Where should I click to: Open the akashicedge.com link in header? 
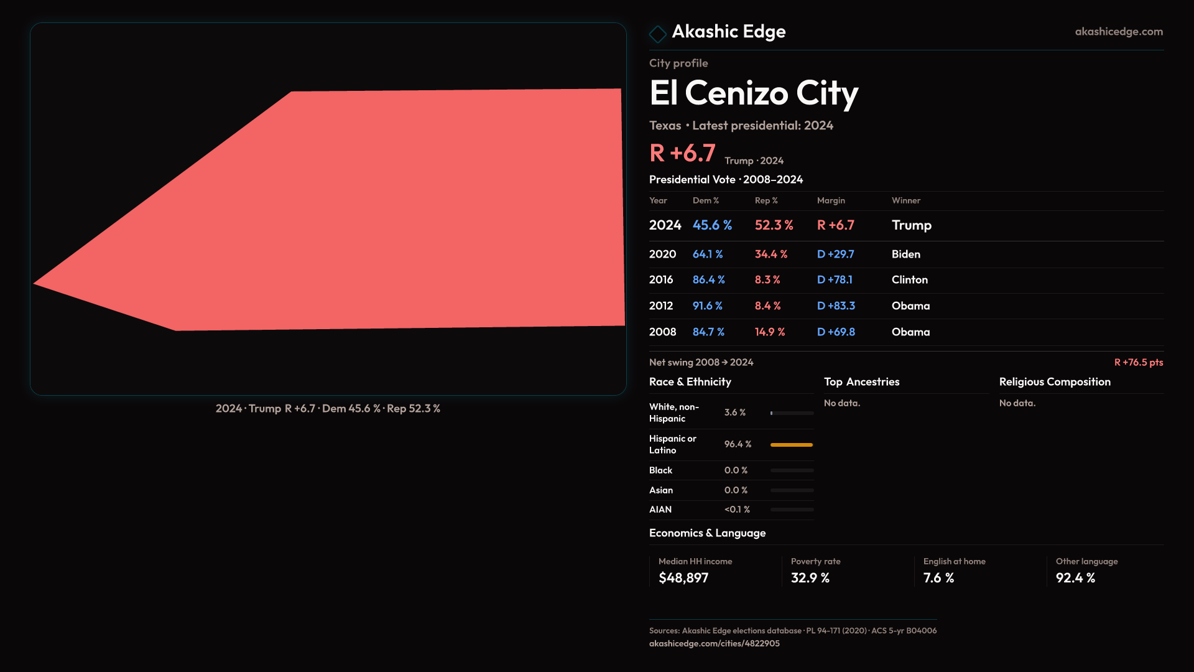point(1118,32)
